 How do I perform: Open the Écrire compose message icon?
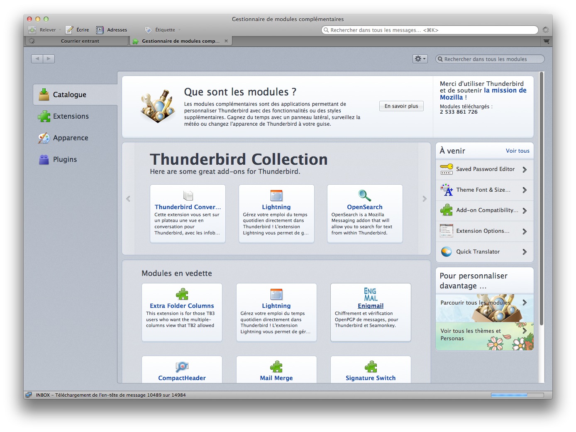pos(69,30)
